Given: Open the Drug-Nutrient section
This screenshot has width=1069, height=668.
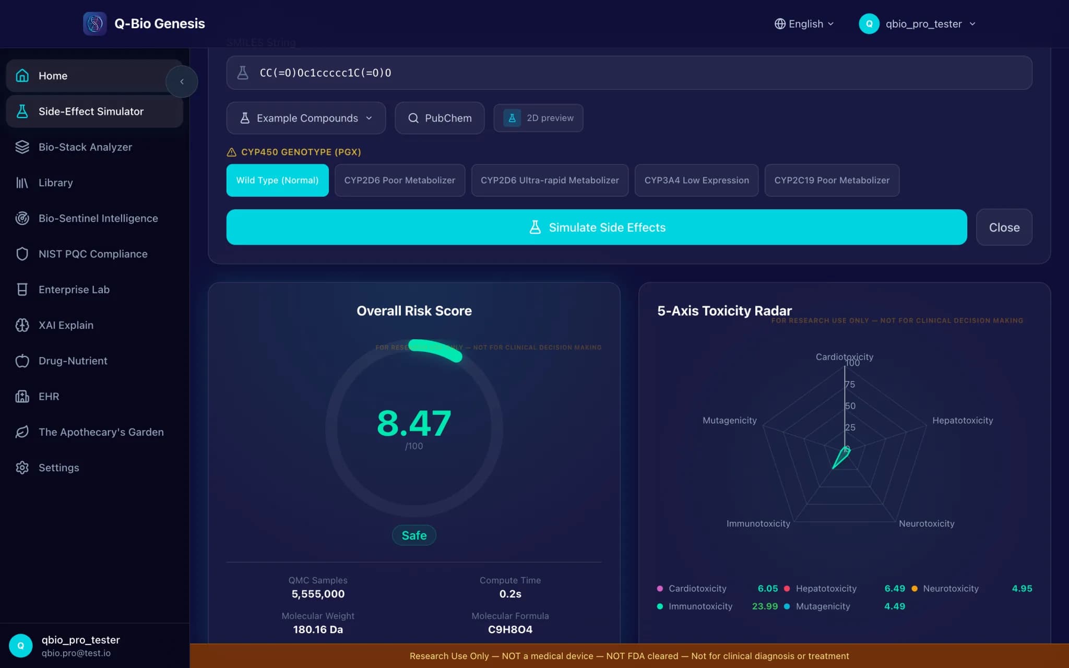Looking at the screenshot, I should [x=94, y=361].
